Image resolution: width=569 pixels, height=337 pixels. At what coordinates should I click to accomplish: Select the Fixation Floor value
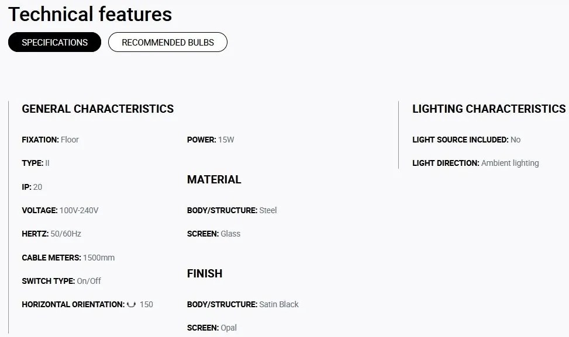pos(70,140)
